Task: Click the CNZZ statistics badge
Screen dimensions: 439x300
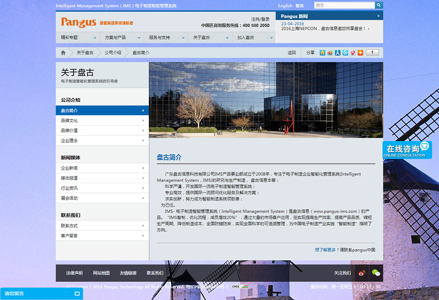Action: coord(240,286)
